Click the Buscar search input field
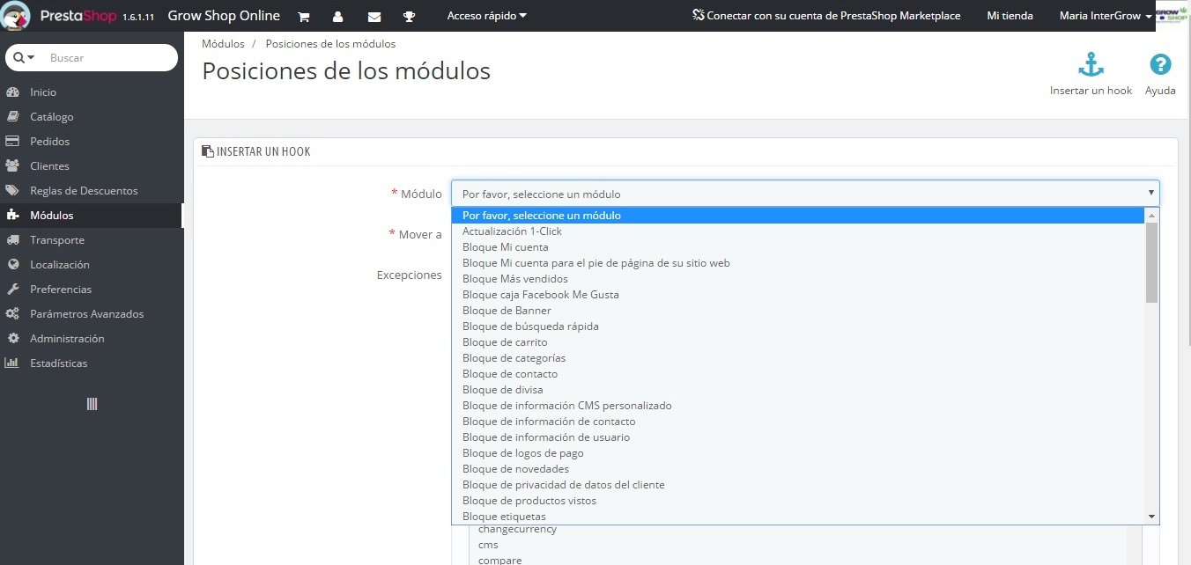Viewport: 1191px width, 565px height. (110, 57)
